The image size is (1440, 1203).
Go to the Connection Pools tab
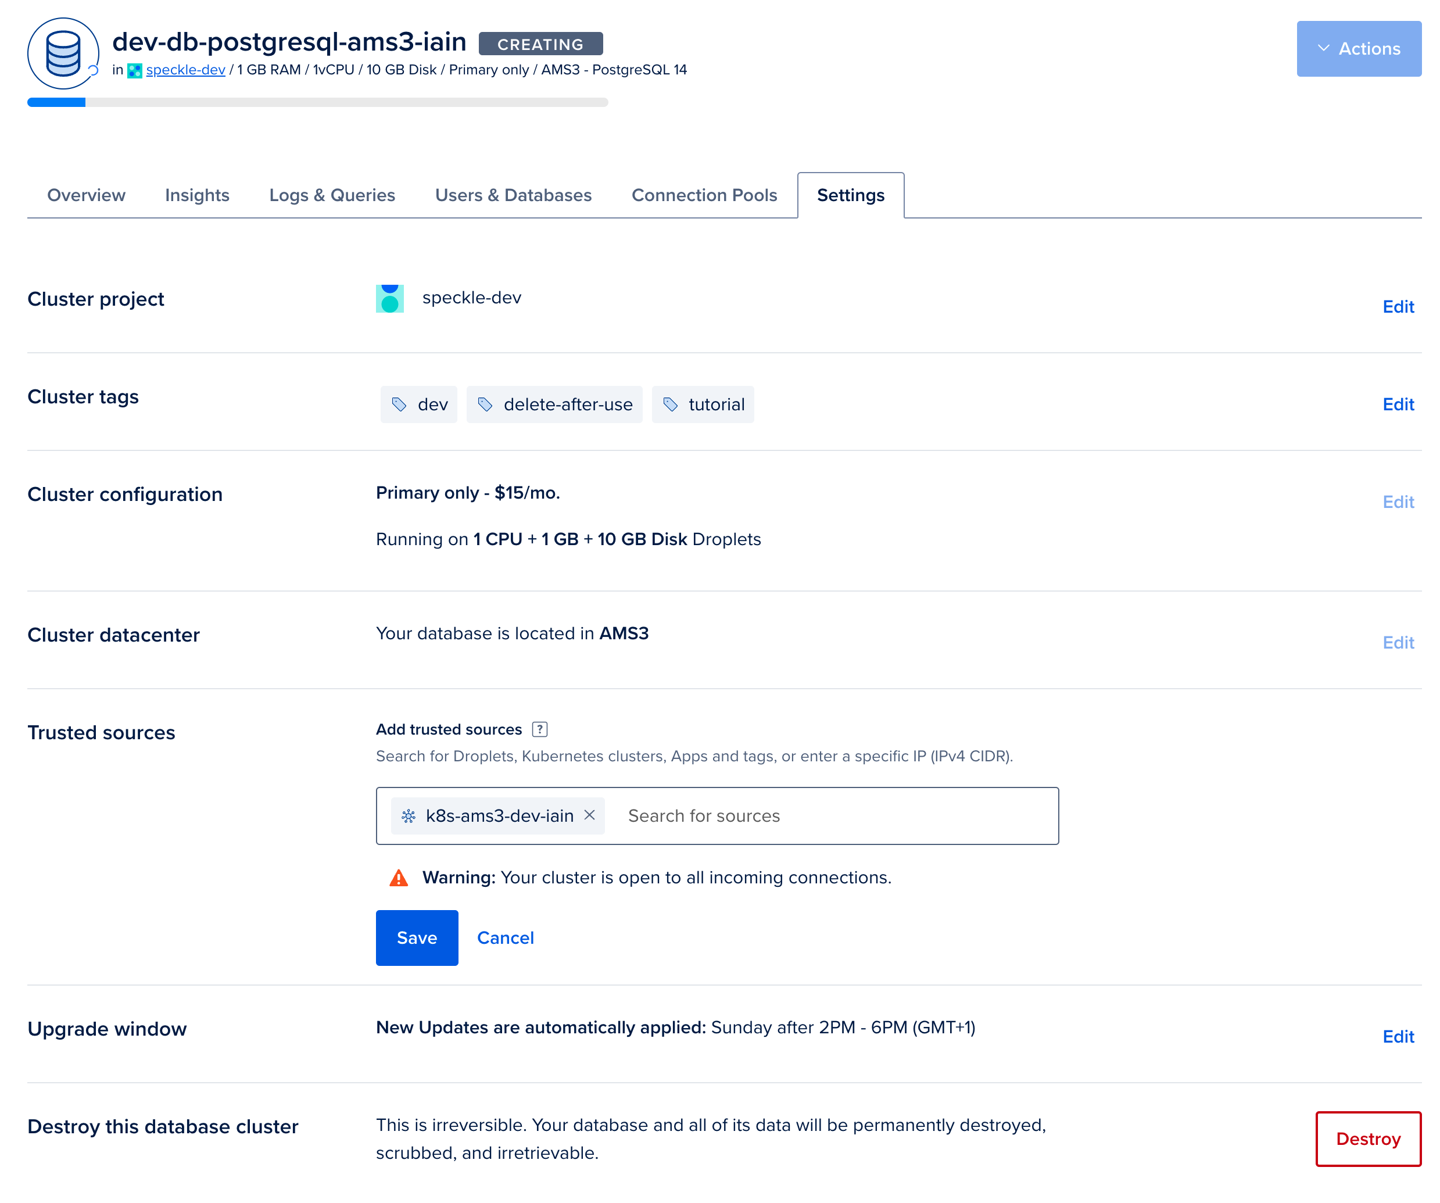point(704,195)
